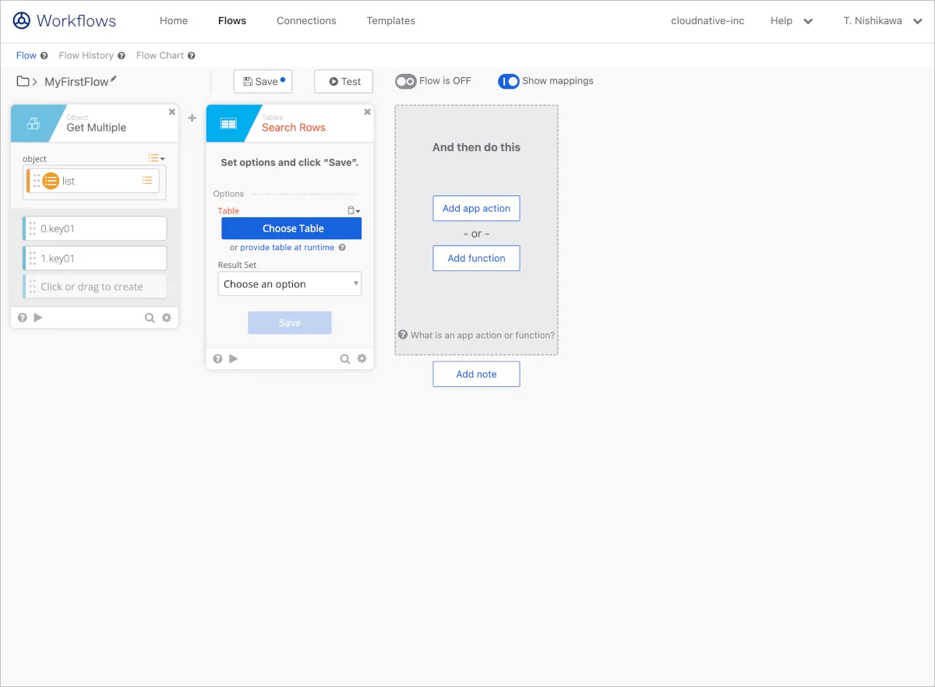935x687 pixels.
Task: Click the provide table at runtime link
Action: [x=287, y=248]
